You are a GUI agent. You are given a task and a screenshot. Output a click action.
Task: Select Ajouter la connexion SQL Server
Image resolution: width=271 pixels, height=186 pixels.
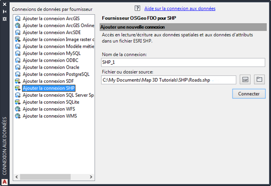(58, 95)
